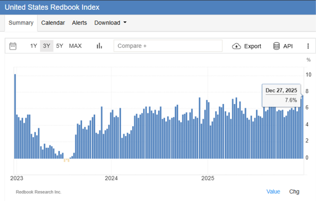Click the Export cloud download icon
Viewport: 316px width, 201px height.
[x=236, y=46]
